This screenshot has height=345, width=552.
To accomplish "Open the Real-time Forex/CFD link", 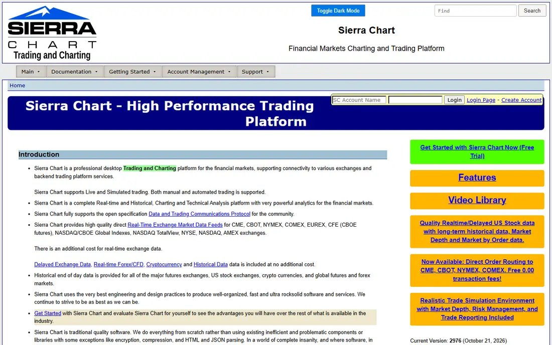I will 118,264.
